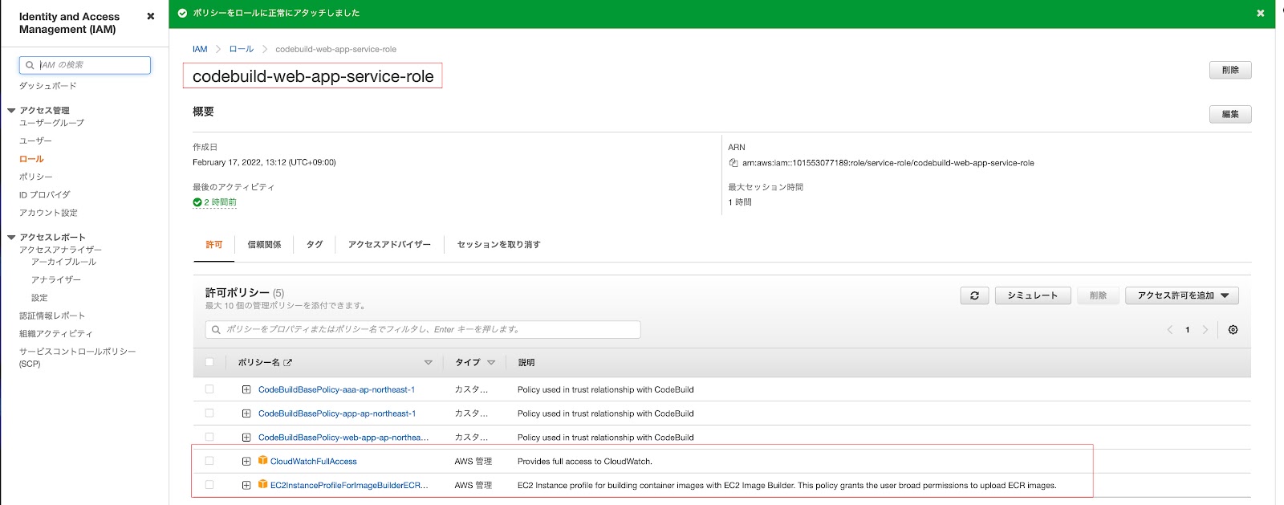The height and width of the screenshot is (505, 1284).
Task: Click the green check icon beside 2 時間前
Action: (197, 202)
